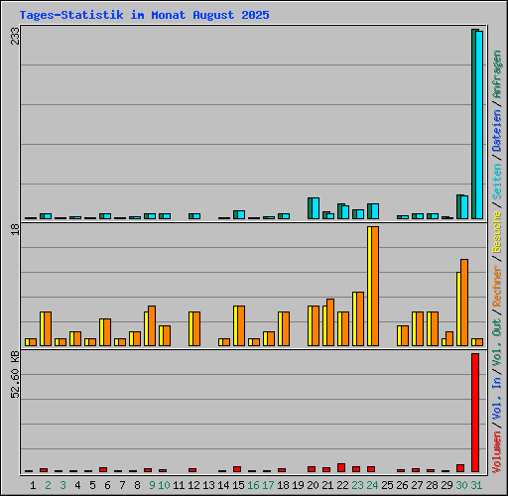This screenshot has height=496, width=508.
Task: Click the '233' top axis value
Action: pyautogui.click(x=15, y=36)
